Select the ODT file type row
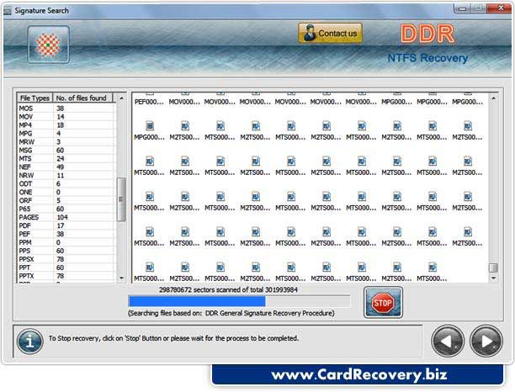The image size is (515, 392). 66,184
